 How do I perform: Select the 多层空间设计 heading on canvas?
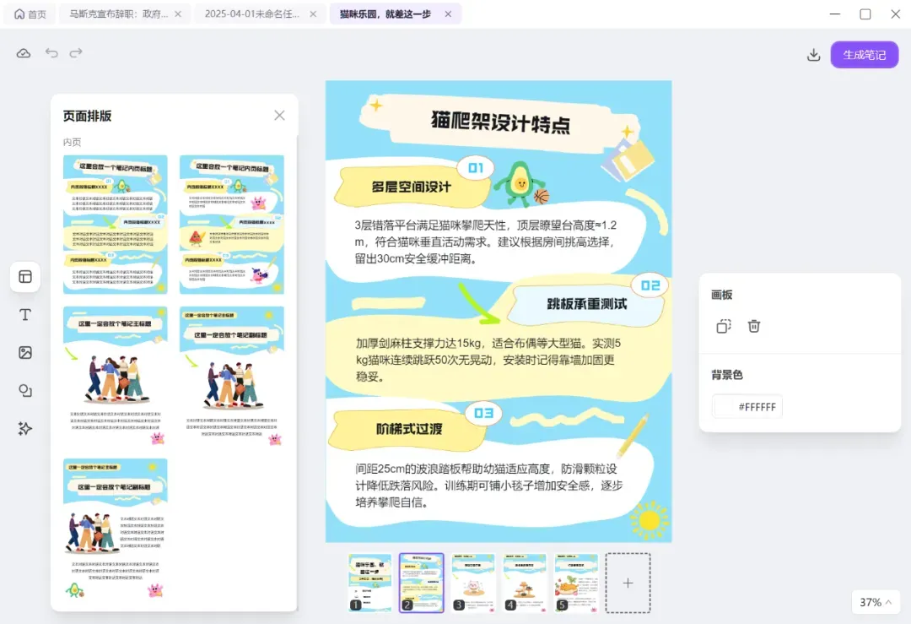click(x=411, y=187)
